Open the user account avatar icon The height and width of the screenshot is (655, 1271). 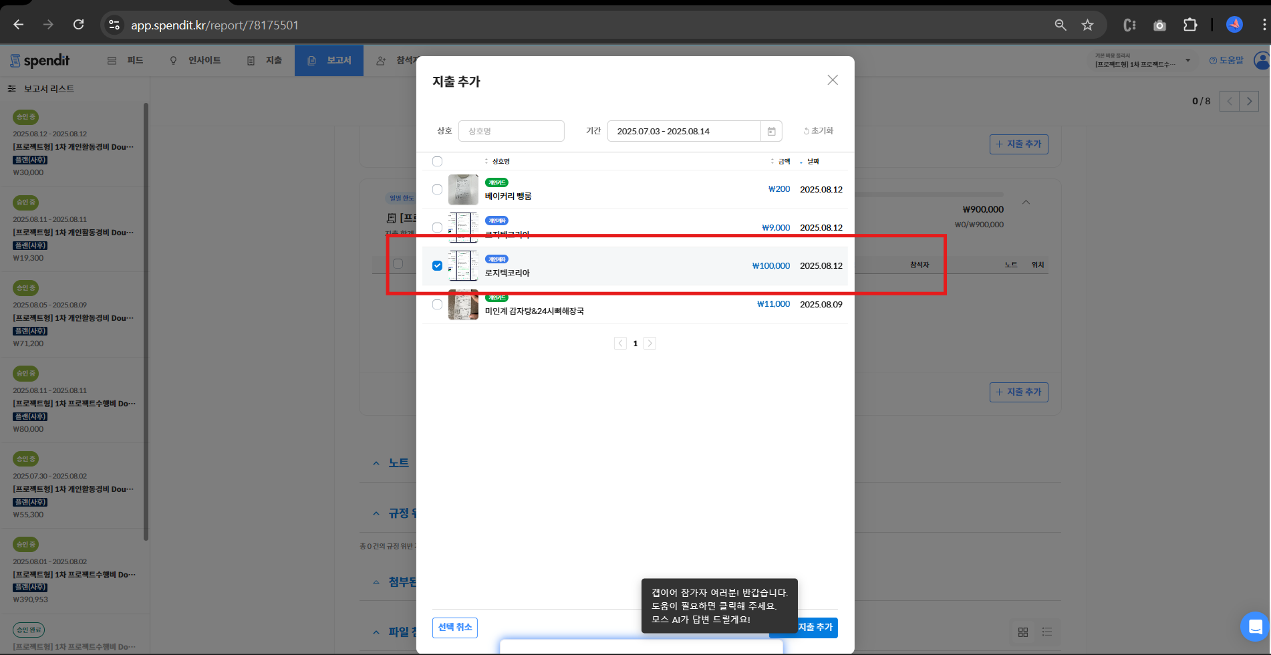click(1262, 60)
